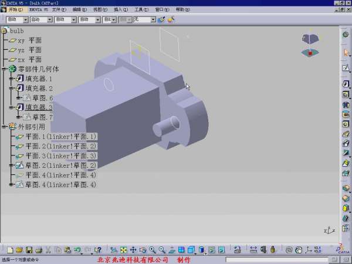Viewport: 352px width, 264px height.
Task: Click the Zoom In magnifier icon
Action: coord(153,250)
